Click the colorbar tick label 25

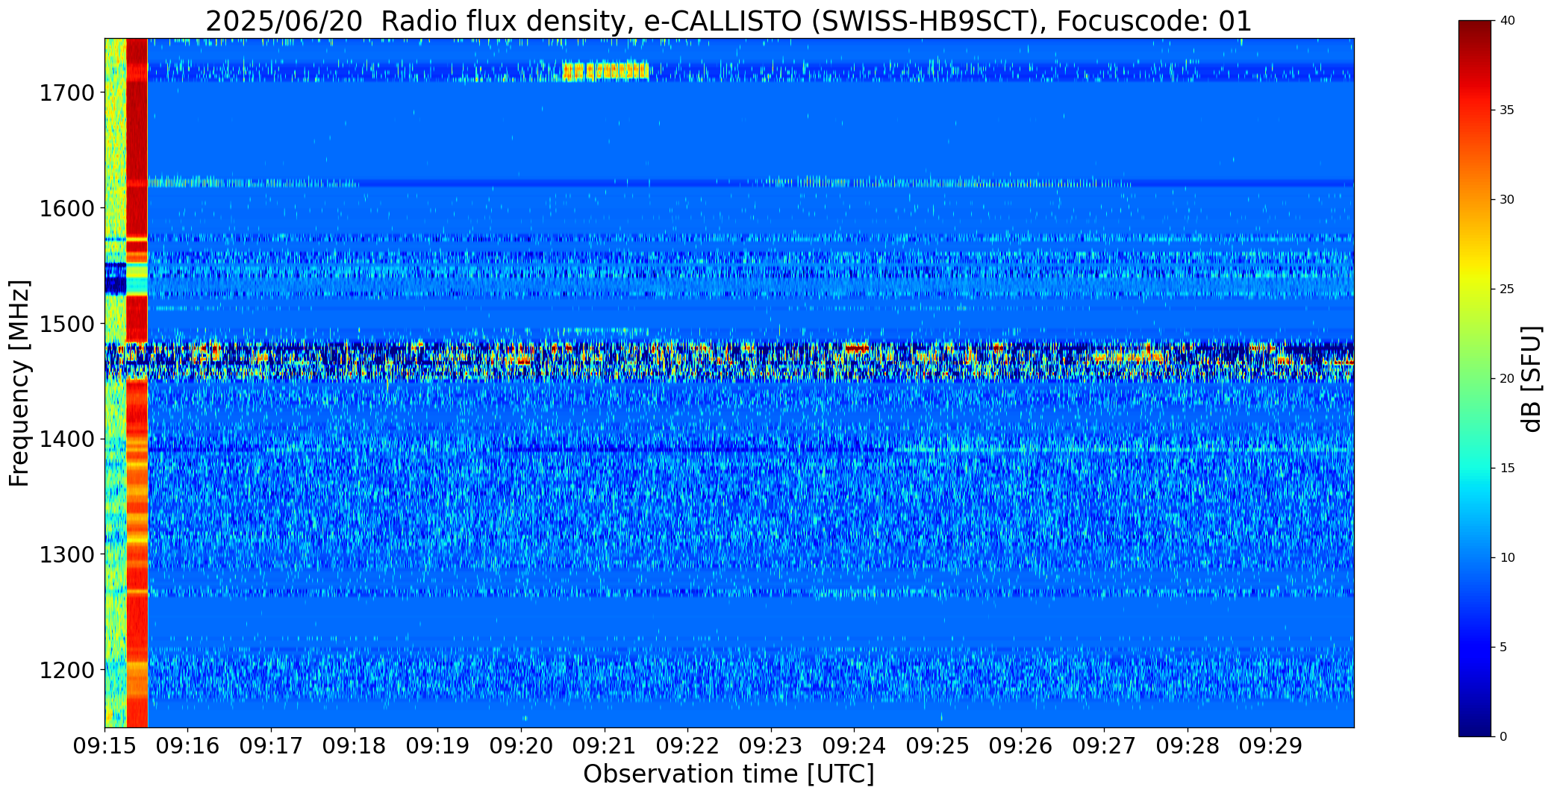tap(1507, 289)
